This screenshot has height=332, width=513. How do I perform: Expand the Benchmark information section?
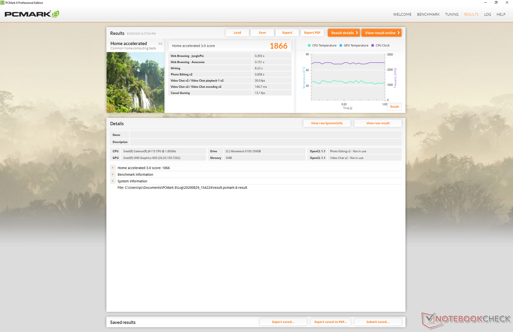113,174
